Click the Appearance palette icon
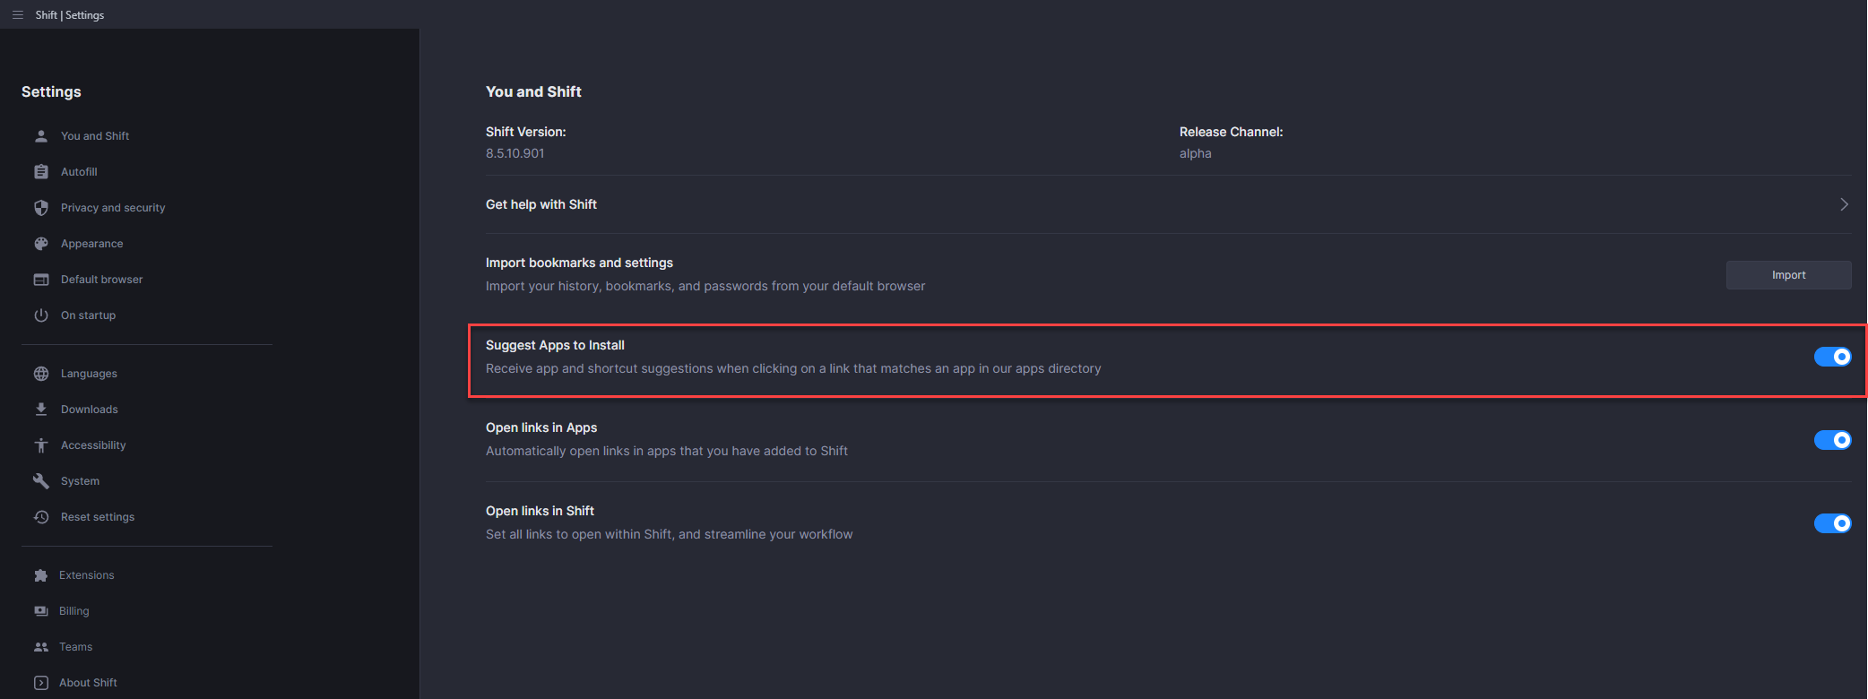 [x=41, y=244]
